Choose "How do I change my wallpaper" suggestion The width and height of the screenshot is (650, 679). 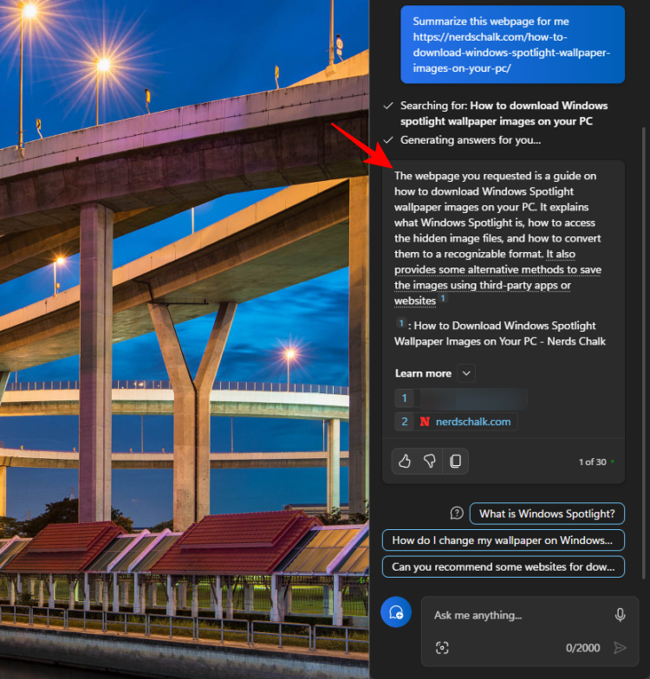point(503,540)
